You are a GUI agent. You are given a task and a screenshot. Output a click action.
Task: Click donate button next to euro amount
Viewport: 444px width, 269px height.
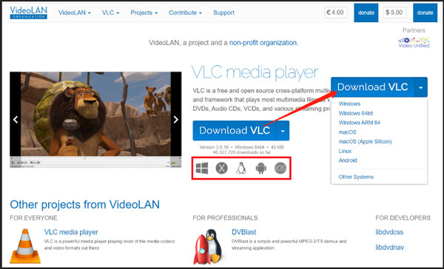pyautogui.click(x=366, y=13)
